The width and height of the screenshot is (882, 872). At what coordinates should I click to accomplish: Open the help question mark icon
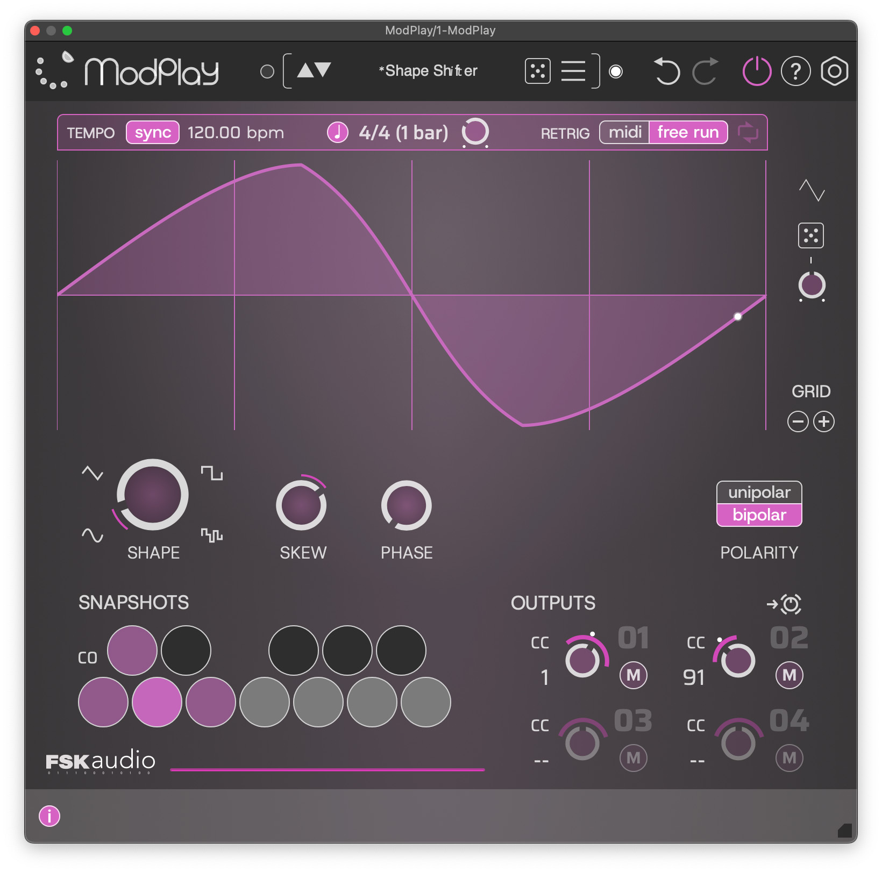tap(795, 71)
